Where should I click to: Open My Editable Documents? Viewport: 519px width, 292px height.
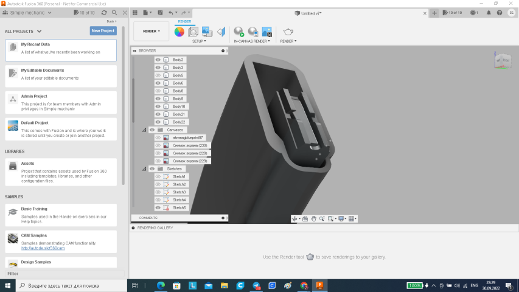point(61,76)
